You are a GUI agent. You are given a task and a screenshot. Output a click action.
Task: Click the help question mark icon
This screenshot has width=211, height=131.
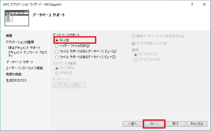pyautogui.click(x=192, y=5)
